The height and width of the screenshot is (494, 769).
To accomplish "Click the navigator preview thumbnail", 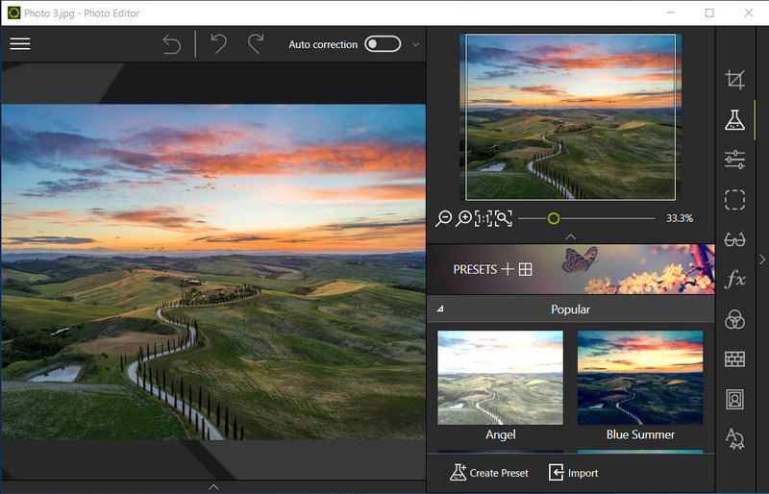I will pos(570,116).
